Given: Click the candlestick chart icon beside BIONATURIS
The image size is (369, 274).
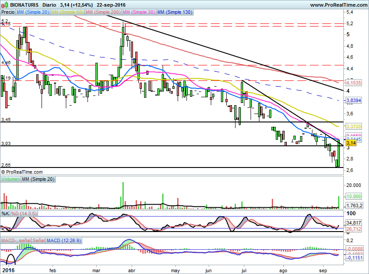Looking at the screenshot, I should pos(4,4).
